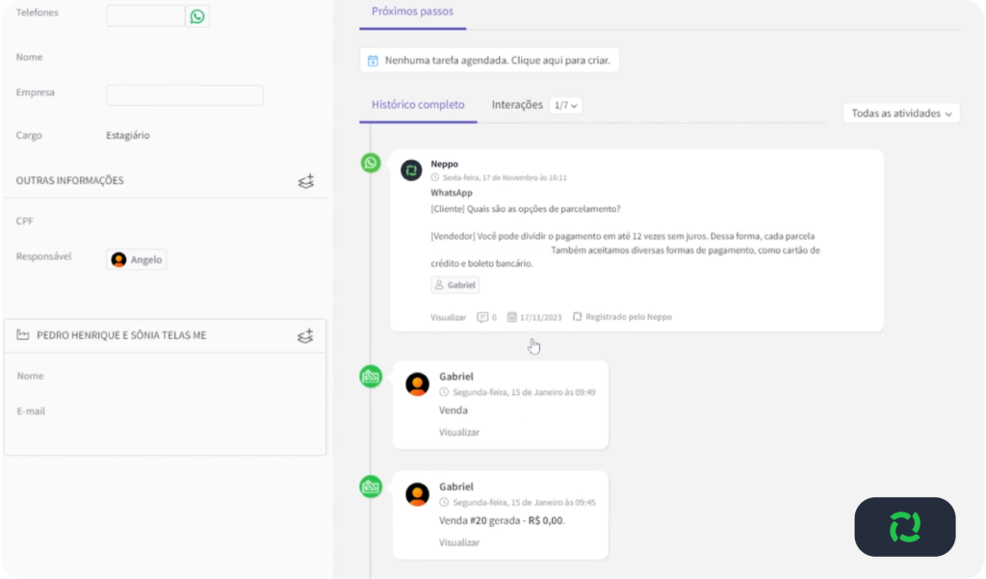Click the Neppo avatar in the WhatsApp activity

pyautogui.click(x=411, y=171)
